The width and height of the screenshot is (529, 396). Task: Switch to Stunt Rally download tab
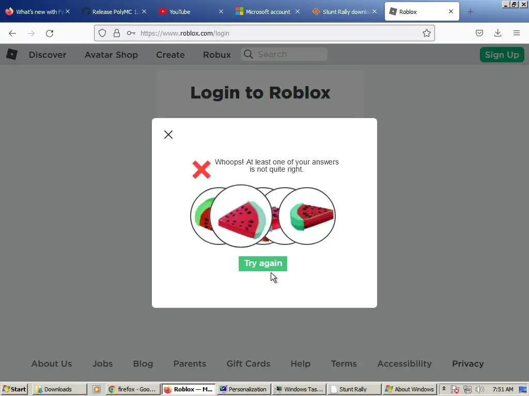click(x=343, y=11)
